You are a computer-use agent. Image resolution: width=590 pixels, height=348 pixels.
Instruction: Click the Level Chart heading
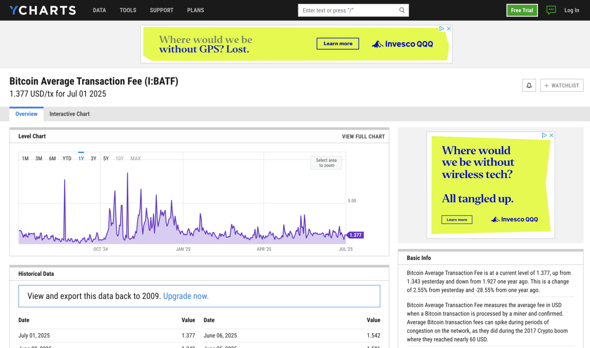[x=32, y=137]
